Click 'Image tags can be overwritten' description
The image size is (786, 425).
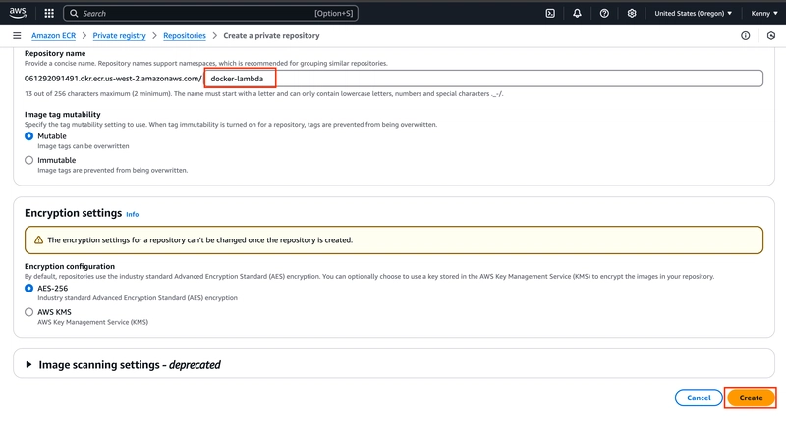(x=84, y=146)
